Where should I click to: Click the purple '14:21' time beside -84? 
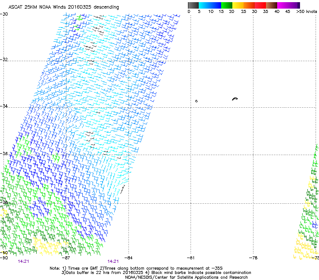113,261
